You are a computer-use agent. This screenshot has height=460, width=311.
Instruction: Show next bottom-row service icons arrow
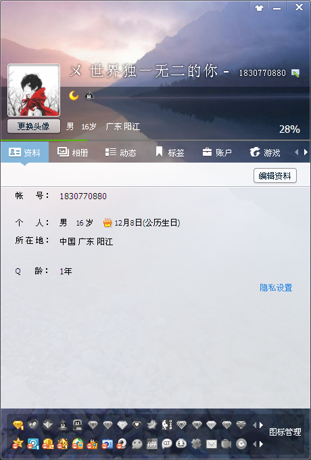pyautogui.click(x=261, y=444)
